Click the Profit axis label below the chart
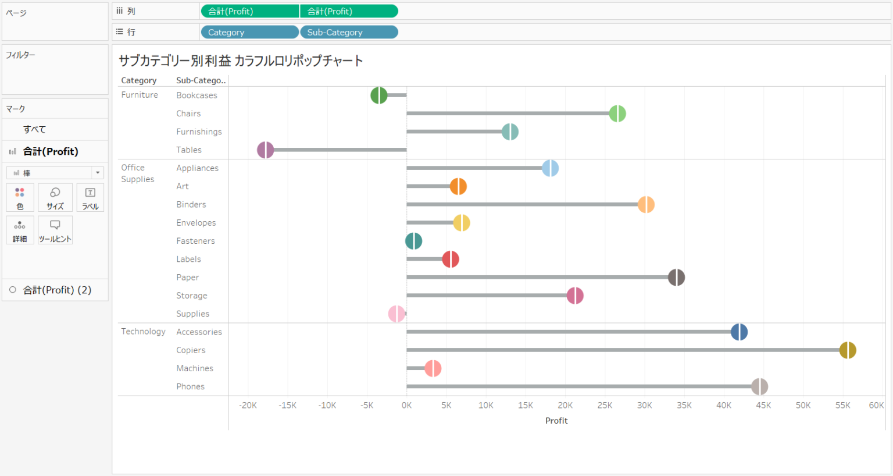 556,420
